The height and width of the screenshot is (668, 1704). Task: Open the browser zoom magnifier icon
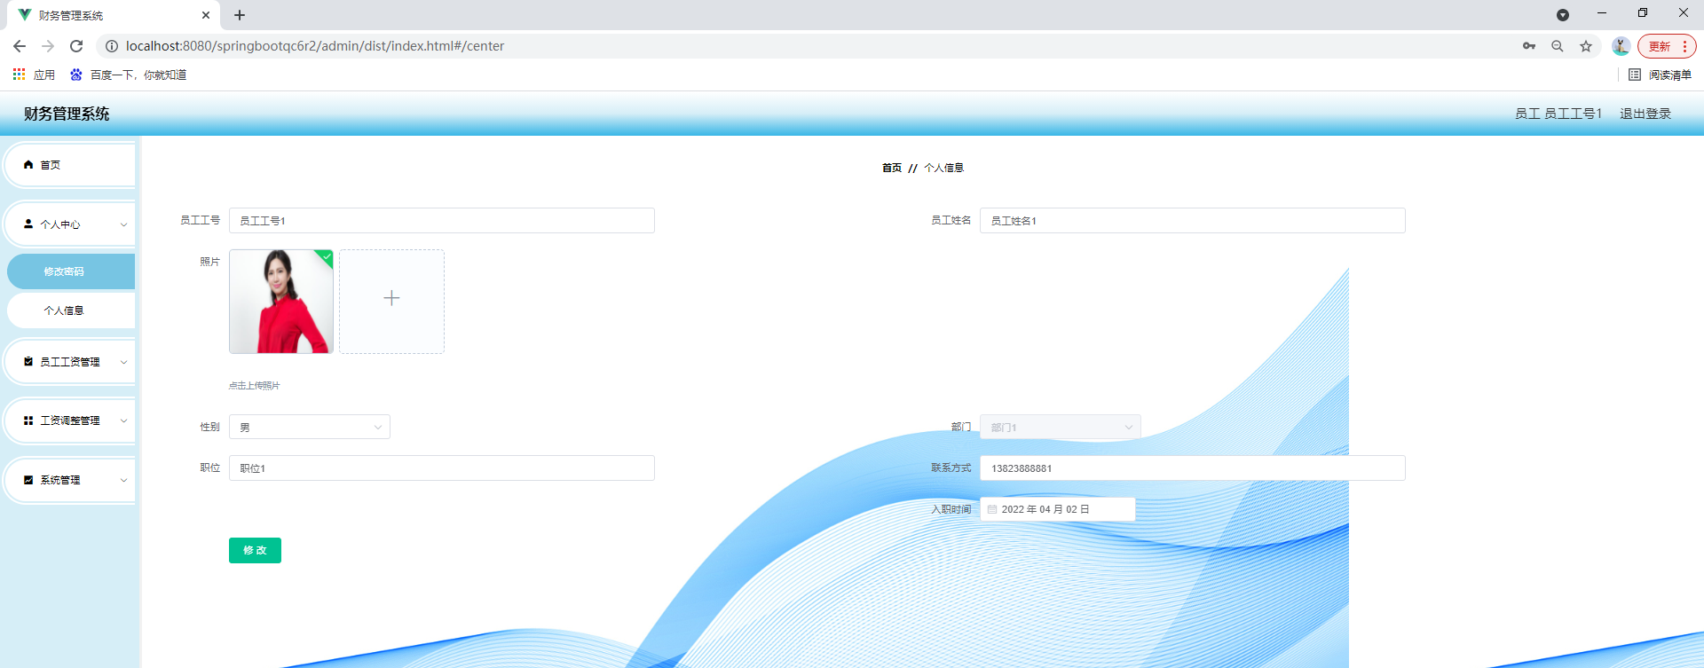point(1558,46)
